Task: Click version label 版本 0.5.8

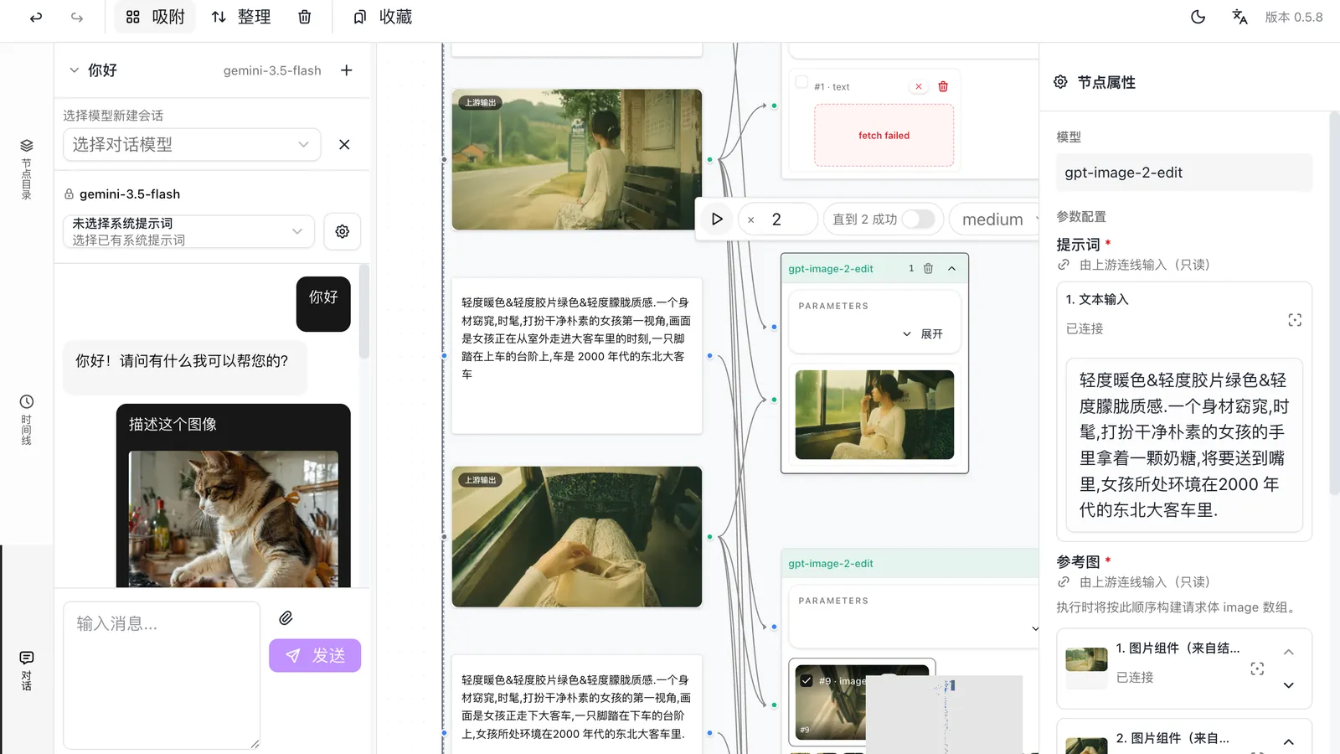Action: [1294, 17]
